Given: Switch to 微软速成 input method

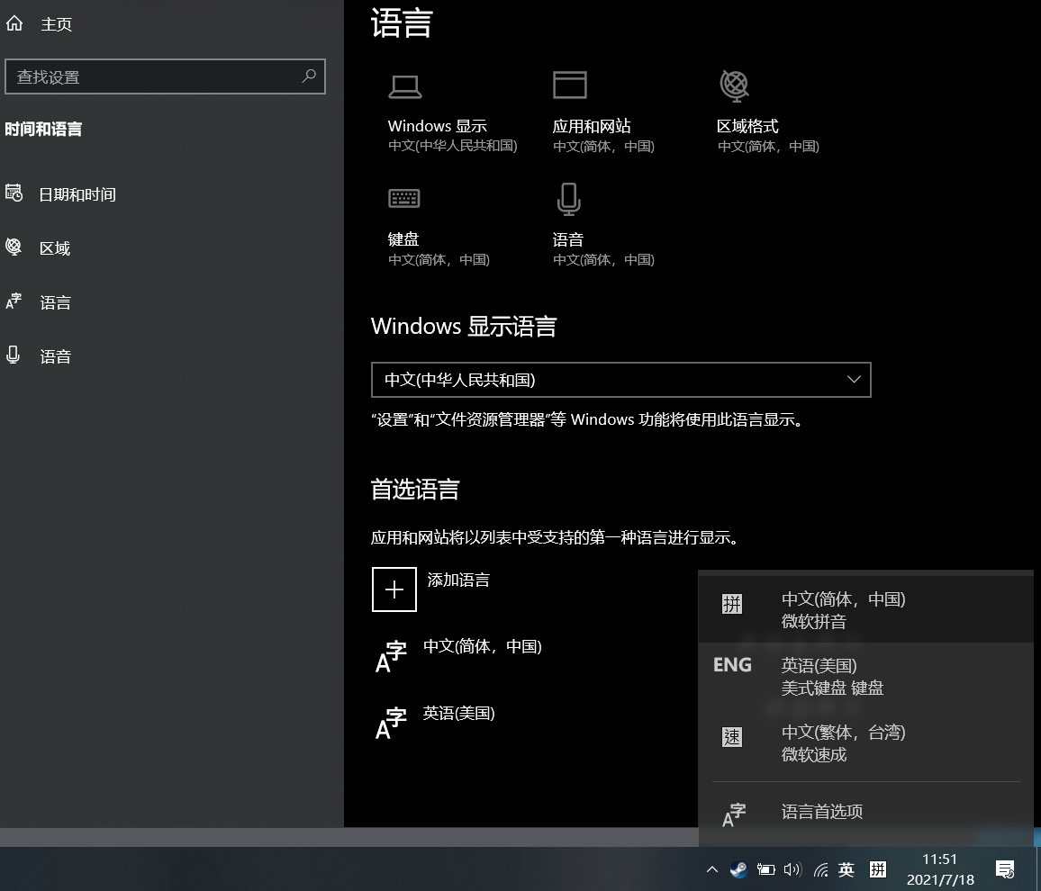Looking at the screenshot, I should pos(865,742).
